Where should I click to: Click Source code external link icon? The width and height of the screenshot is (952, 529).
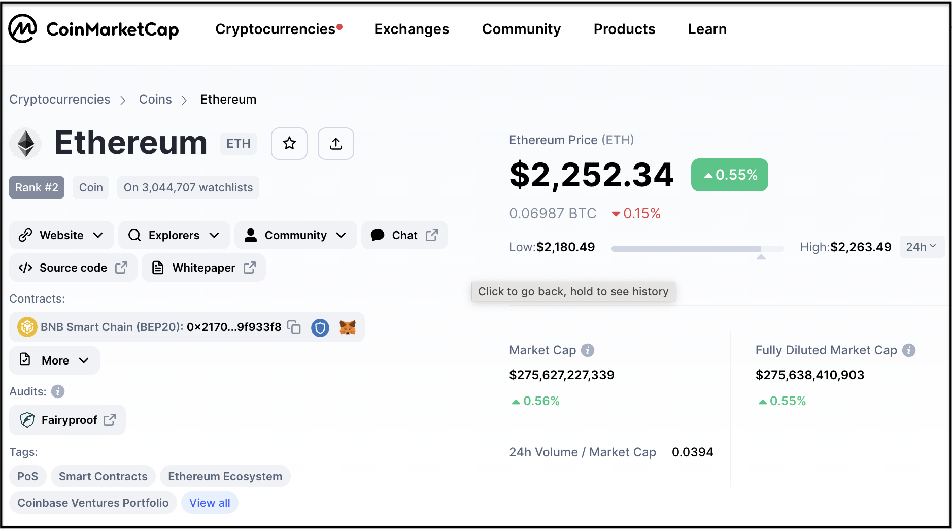pyautogui.click(x=121, y=268)
